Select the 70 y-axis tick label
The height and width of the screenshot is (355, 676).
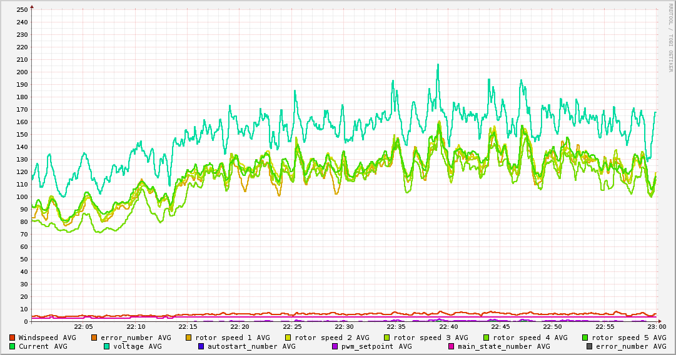pyautogui.click(x=24, y=234)
